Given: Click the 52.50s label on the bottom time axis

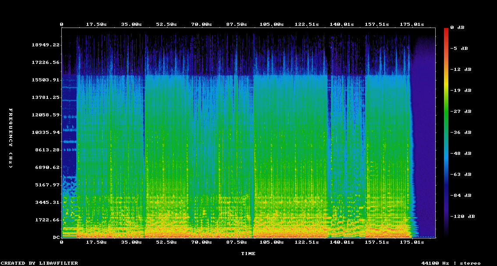Looking at the screenshot, I should point(166,242).
